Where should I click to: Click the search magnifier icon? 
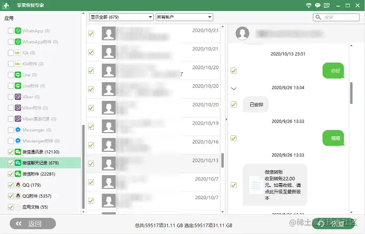[318, 17]
